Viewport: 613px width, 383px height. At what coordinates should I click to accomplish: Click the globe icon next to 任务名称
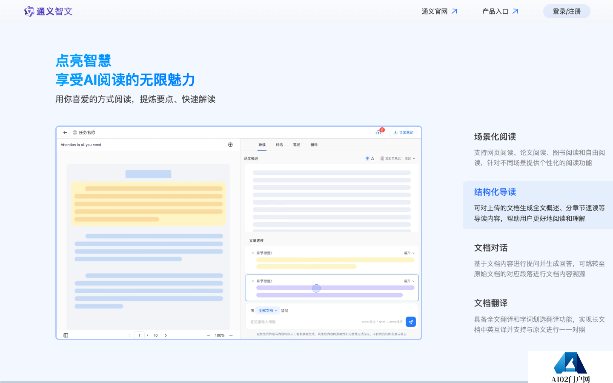75,132
